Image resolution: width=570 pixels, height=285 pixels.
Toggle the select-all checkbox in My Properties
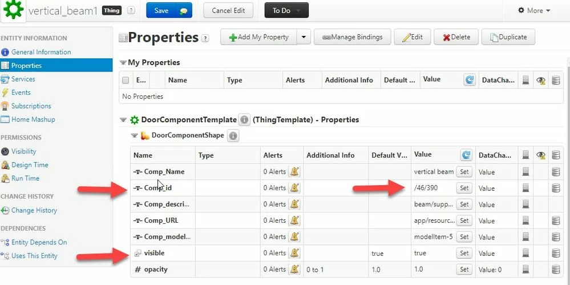pos(126,81)
